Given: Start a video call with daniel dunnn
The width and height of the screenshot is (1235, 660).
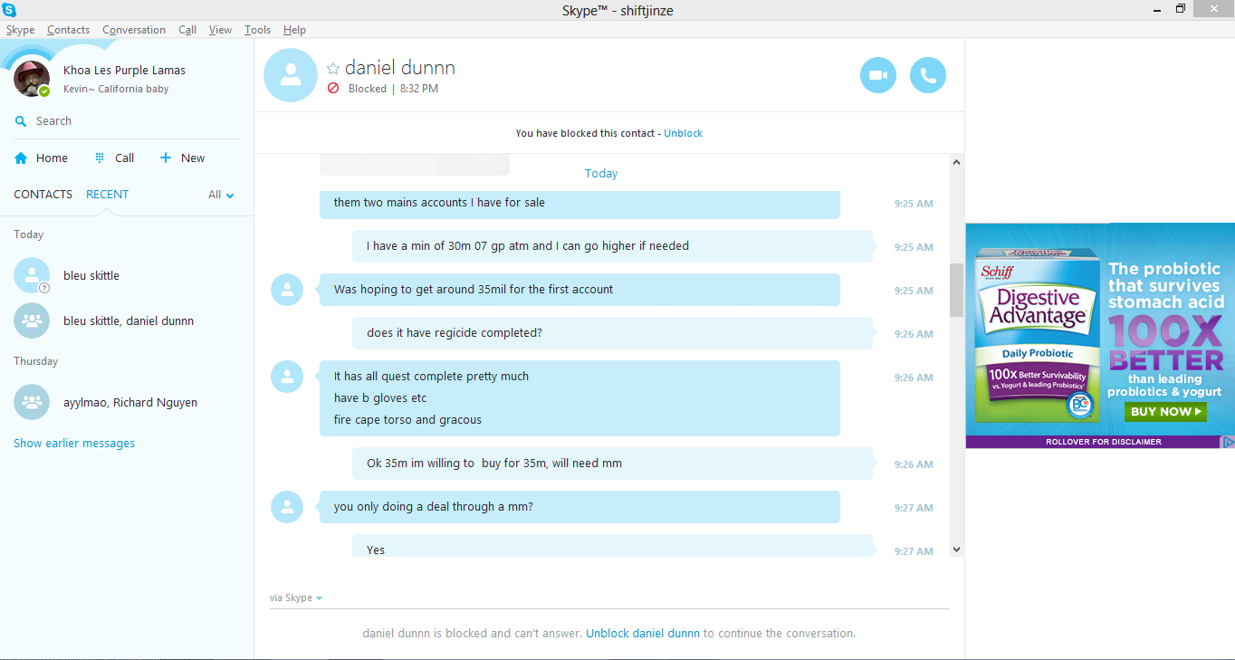Looking at the screenshot, I should click(x=877, y=75).
